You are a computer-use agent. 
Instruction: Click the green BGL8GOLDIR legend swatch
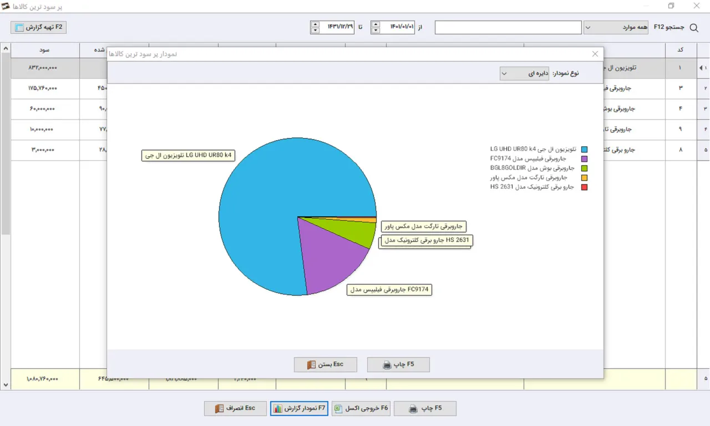click(584, 168)
